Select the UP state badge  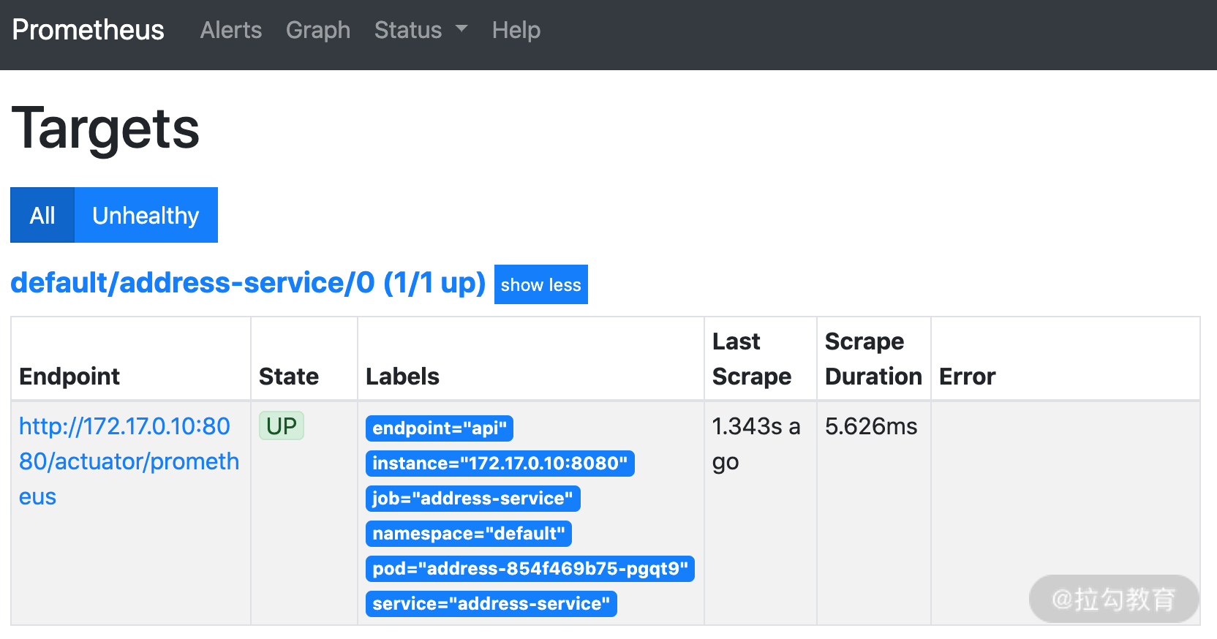point(282,426)
